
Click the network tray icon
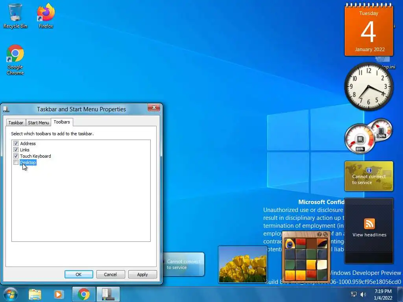354,294
